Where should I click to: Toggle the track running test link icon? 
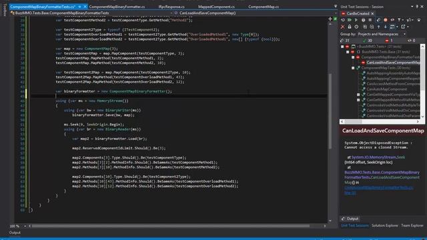[378, 20]
